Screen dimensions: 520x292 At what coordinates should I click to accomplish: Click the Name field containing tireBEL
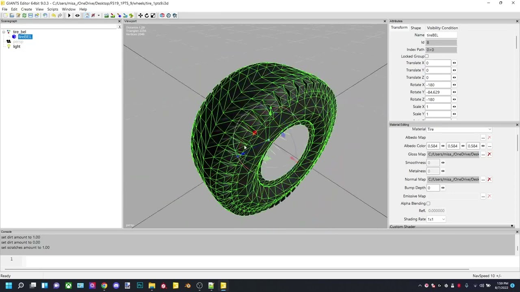pyautogui.click(x=441, y=35)
